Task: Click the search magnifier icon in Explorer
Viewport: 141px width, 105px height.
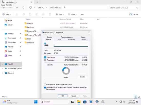Action: coord(137,8)
